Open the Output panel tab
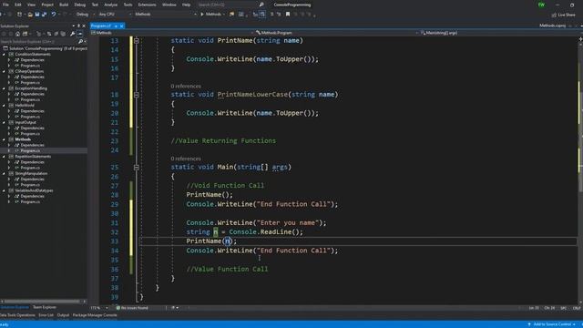This screenshot has width=583, height=328. 63,315
